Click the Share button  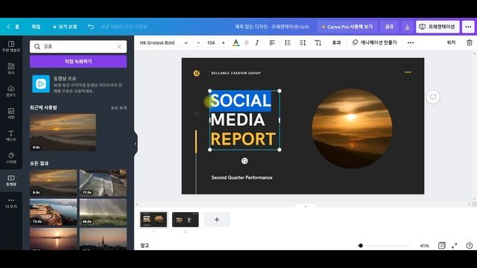tap(389, 27)
